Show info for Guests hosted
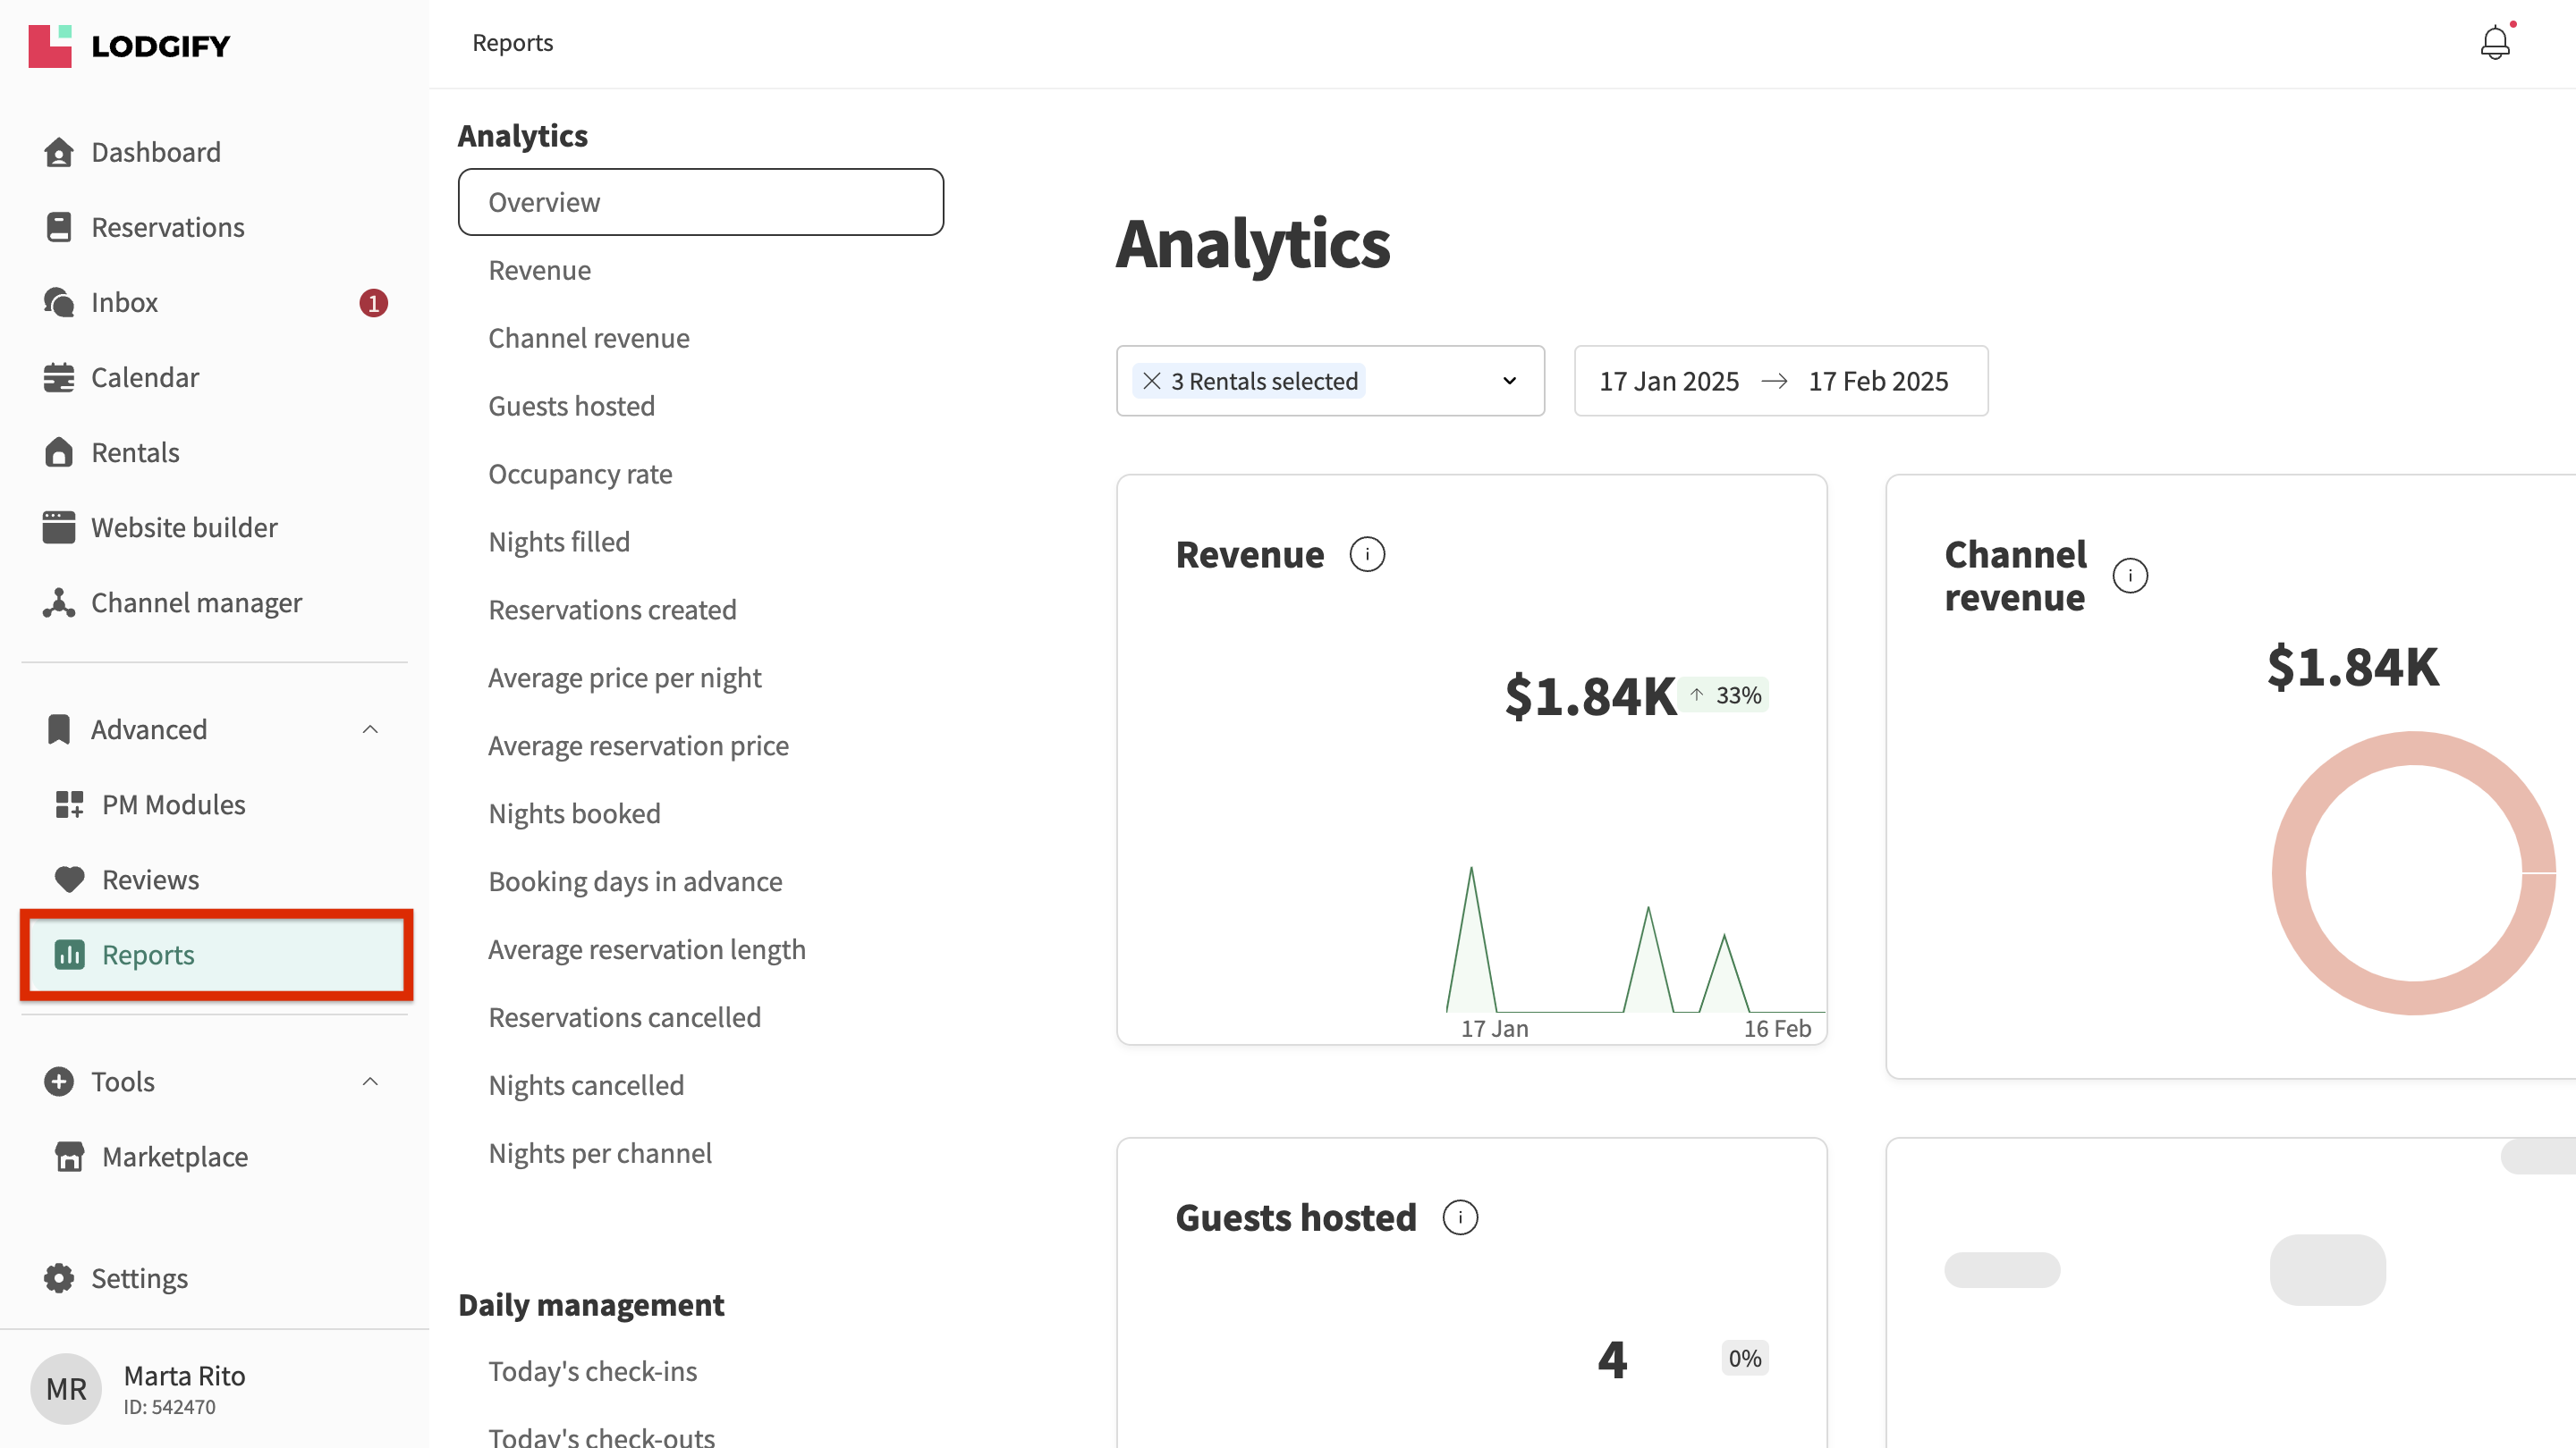The height and width of the screenshot is (1448, 2576). pyautogui.click(x=1459, y=1218)
